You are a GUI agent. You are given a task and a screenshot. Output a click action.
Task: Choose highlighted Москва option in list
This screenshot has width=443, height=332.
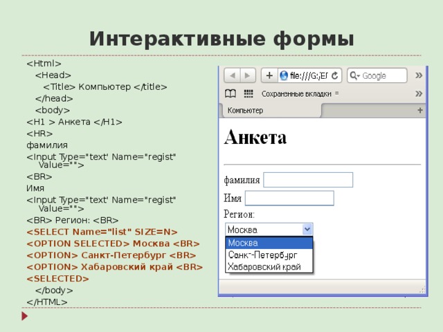point(269,243)
